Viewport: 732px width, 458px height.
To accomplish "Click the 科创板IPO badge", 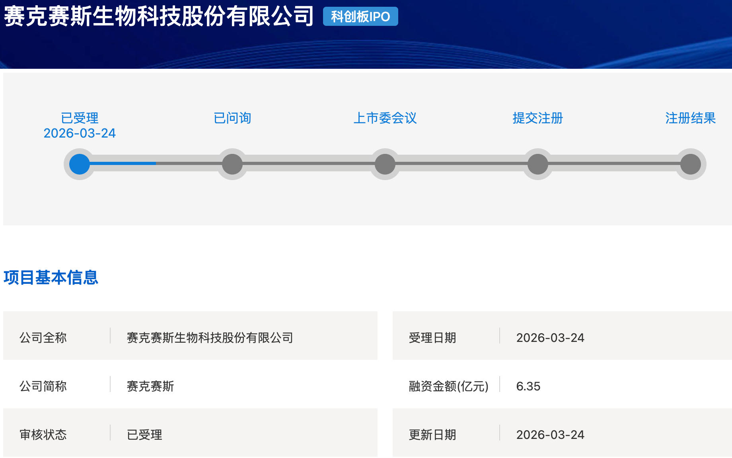I will click(360, 17).
